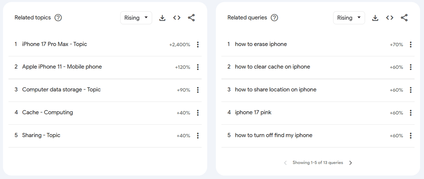Open iPhone 17 Pro Max - Topic
Screen dimensions: 424x179
[55, 44]
